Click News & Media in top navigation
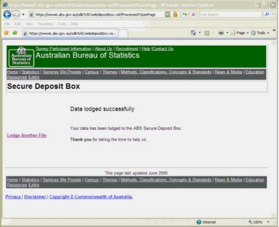Viewport: 279px width, 227px height. 229,72
